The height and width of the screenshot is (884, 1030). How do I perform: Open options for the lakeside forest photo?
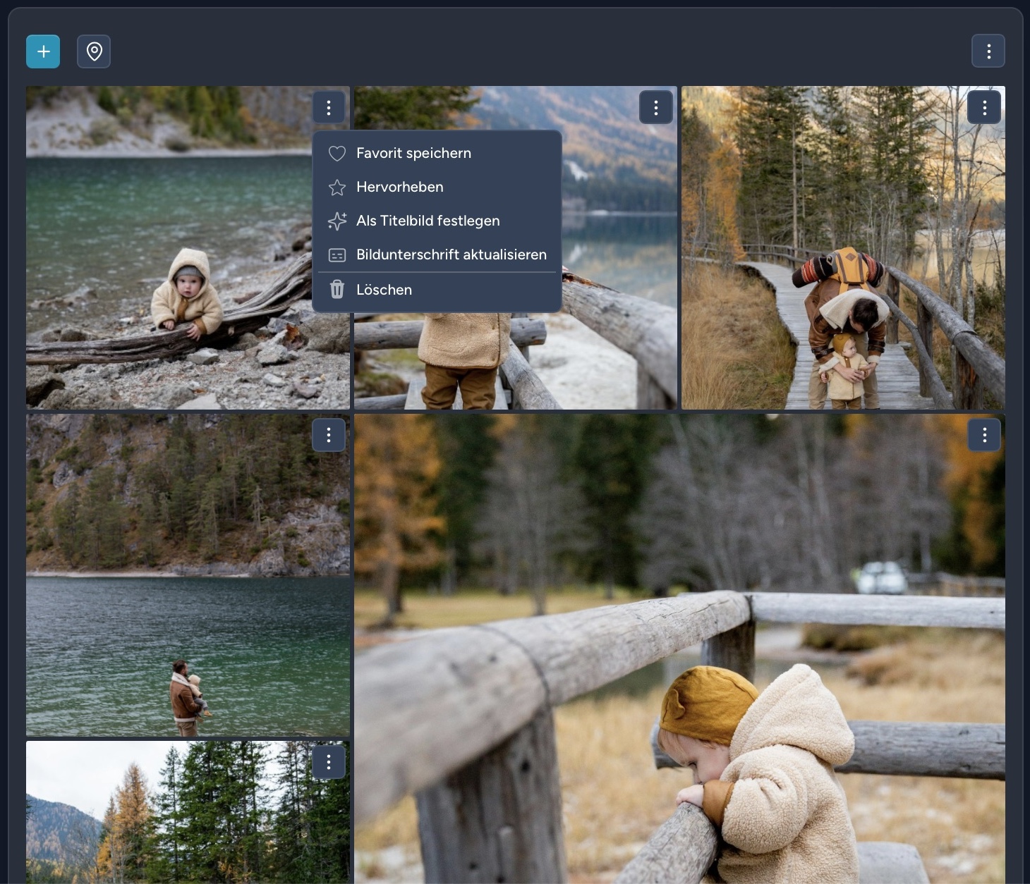(329, 435)
